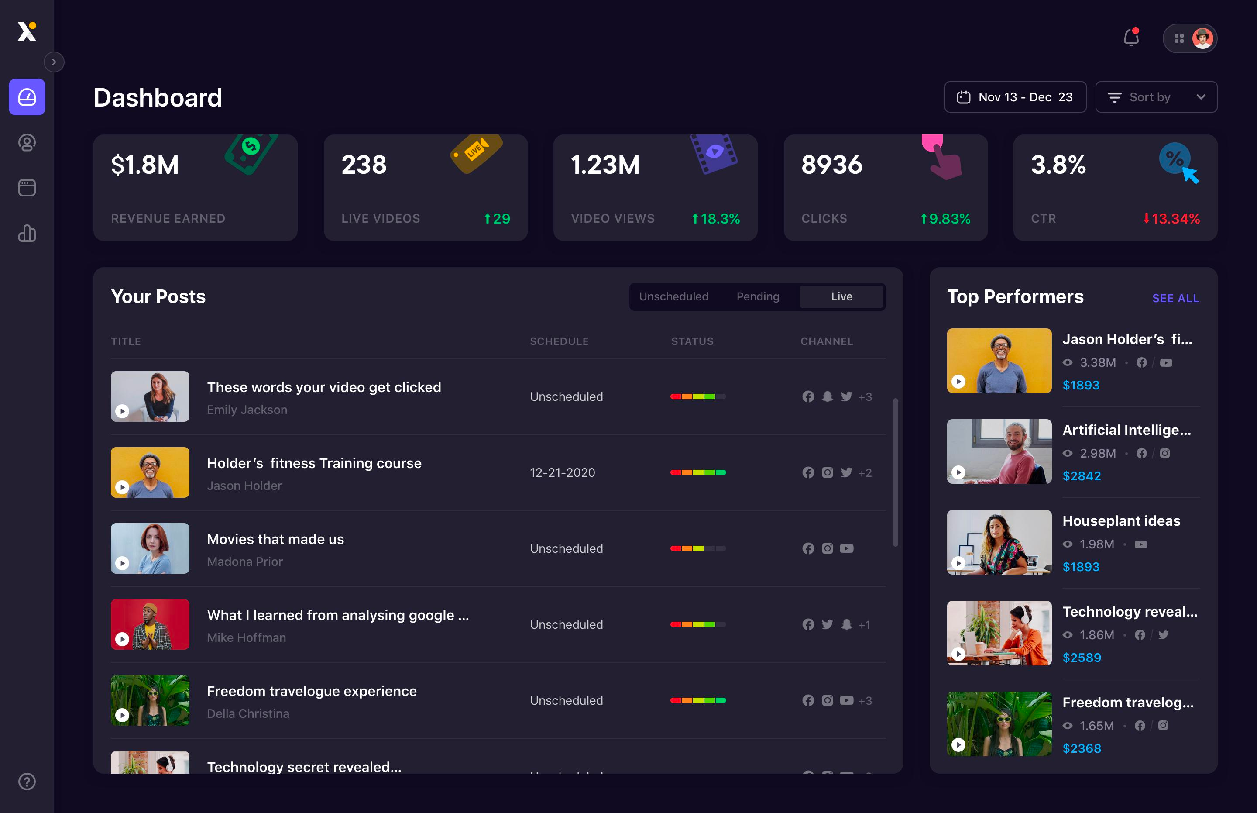Click YouTube icon in Movies that made us row
Image resolution: width=1257 pixels, height=813 pixels.
[x=846, y=548]
